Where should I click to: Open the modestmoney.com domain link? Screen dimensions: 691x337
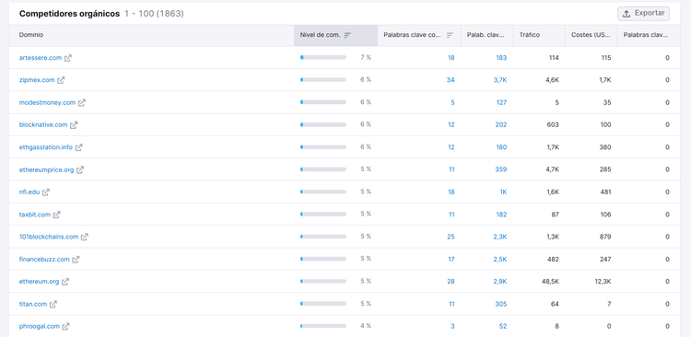click(x=48, y=102)
